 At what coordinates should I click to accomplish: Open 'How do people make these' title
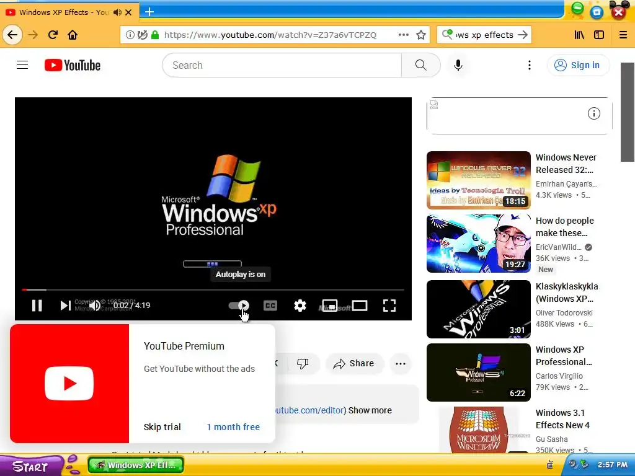565,227
